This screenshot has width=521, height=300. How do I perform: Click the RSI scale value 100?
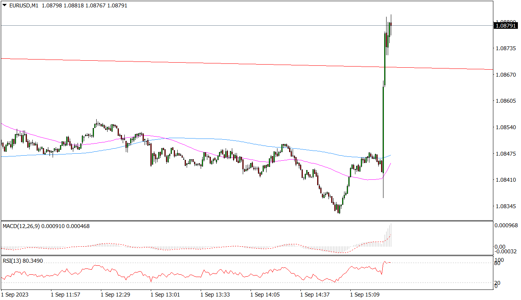(499, 260)
